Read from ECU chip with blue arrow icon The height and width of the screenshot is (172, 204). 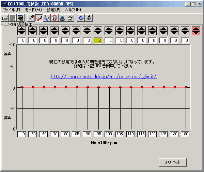click(x=81, y=18)
